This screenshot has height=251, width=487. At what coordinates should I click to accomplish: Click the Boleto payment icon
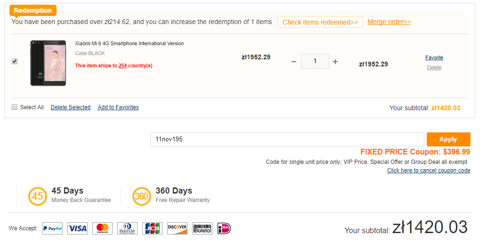202,228
